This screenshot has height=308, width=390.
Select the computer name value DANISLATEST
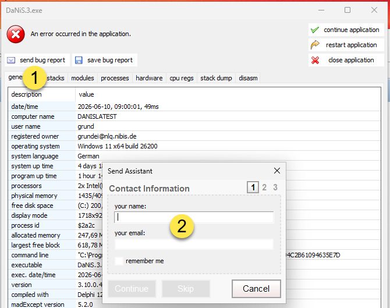(97, 116)
